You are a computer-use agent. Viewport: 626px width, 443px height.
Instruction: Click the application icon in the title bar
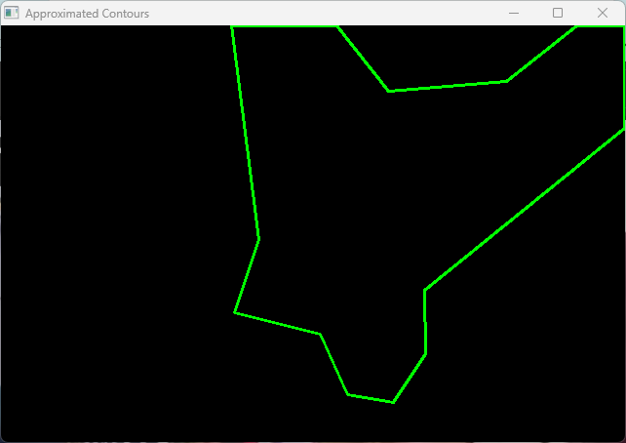tap(11, 13)
